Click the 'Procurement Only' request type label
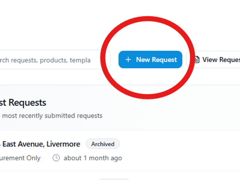 click(20, 158)
